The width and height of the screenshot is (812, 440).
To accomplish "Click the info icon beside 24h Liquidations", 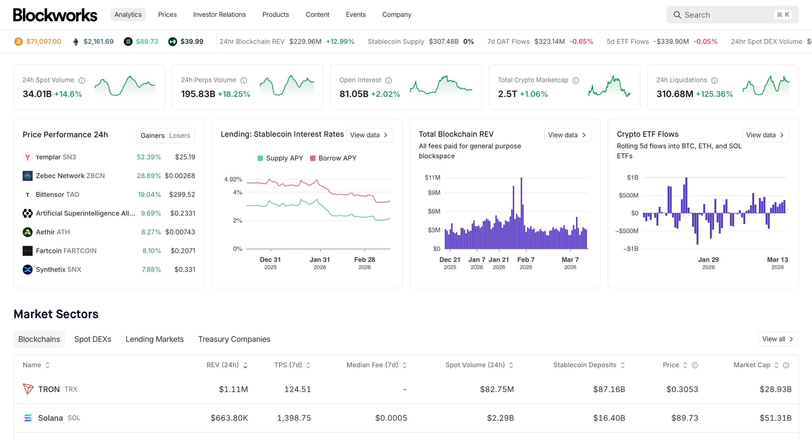I will coord(714,80).
